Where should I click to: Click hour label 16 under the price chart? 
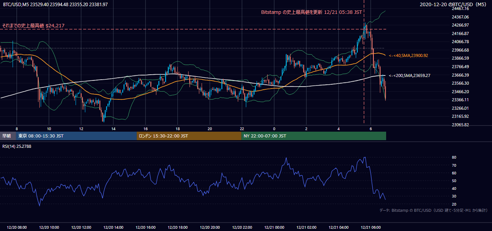pos(146,129)
